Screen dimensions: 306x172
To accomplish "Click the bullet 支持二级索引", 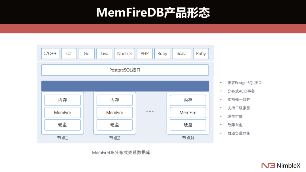I will (239, 108).
